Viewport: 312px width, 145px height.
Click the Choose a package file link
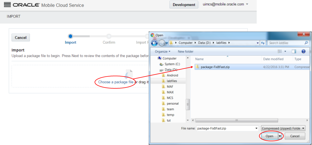(116, 82)
